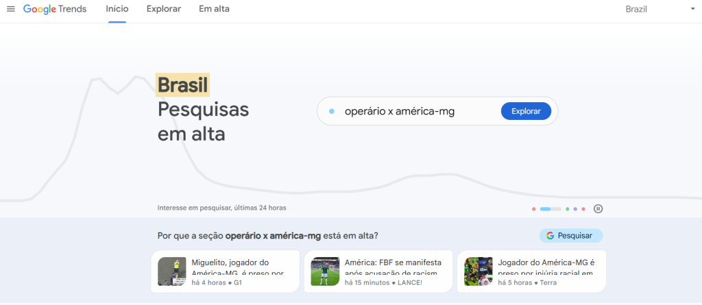Click the 'há 4 horas • G1' text
The image size is (702, 305).
pyautogui.click(x=217, y=282)
